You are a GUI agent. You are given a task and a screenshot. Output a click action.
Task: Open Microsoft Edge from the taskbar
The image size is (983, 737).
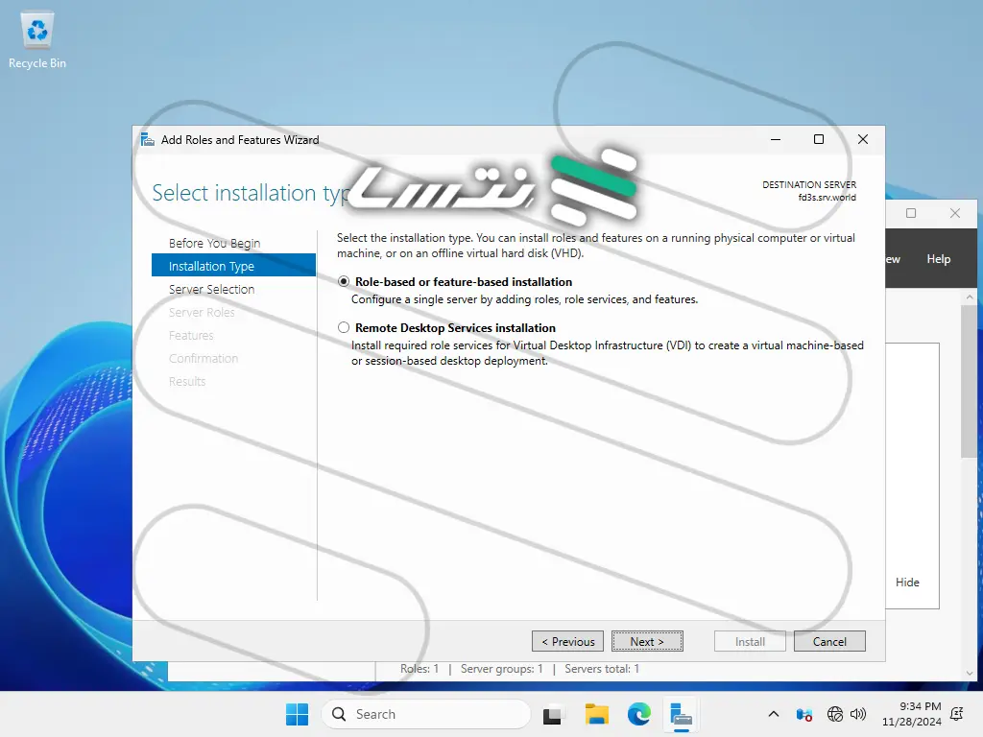coord(639,714)
